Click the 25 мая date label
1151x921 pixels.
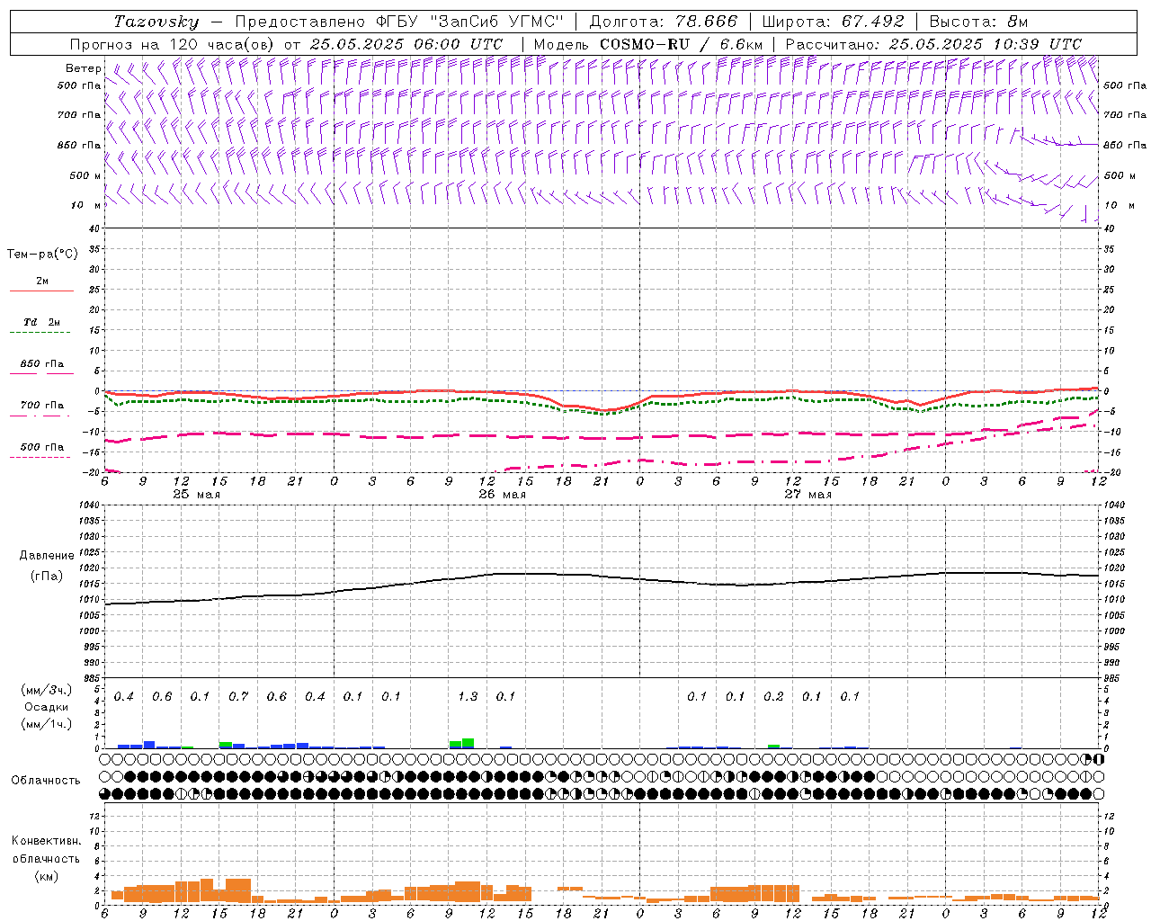[196, 495]
